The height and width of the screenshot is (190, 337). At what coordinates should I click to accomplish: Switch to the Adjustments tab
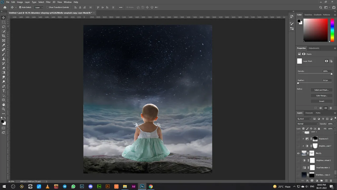314,48
